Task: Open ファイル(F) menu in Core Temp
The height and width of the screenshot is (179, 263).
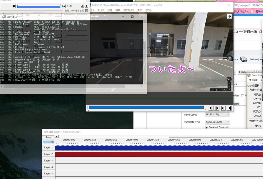Action: tap(253, 80)
